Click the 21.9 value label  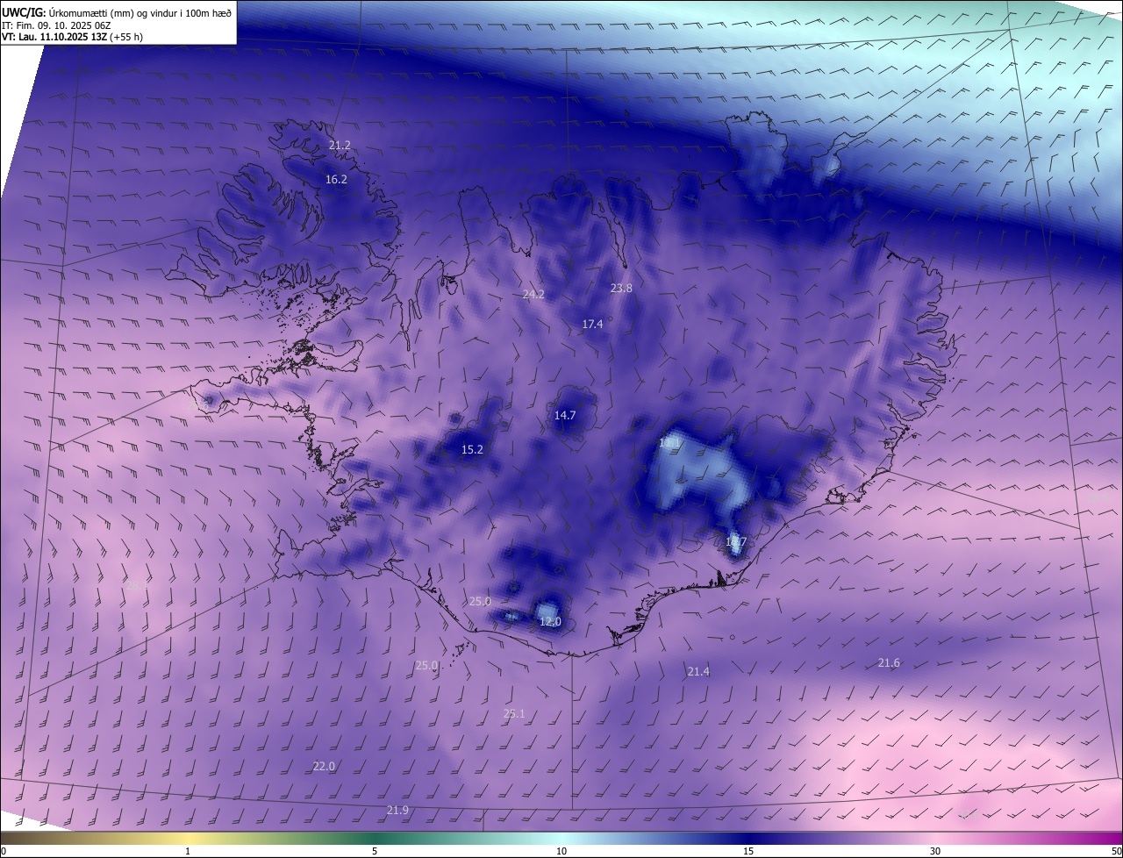pos(397,811)
